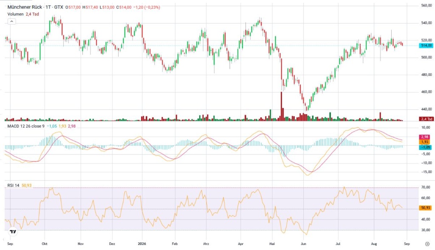Click the 70,00 RSI scale level
This screenshot has height=250, width=435.
(426, 187)
